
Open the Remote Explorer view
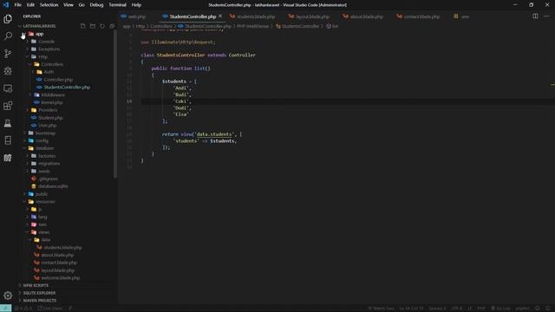pyautogui.click(x=8, y=88)
